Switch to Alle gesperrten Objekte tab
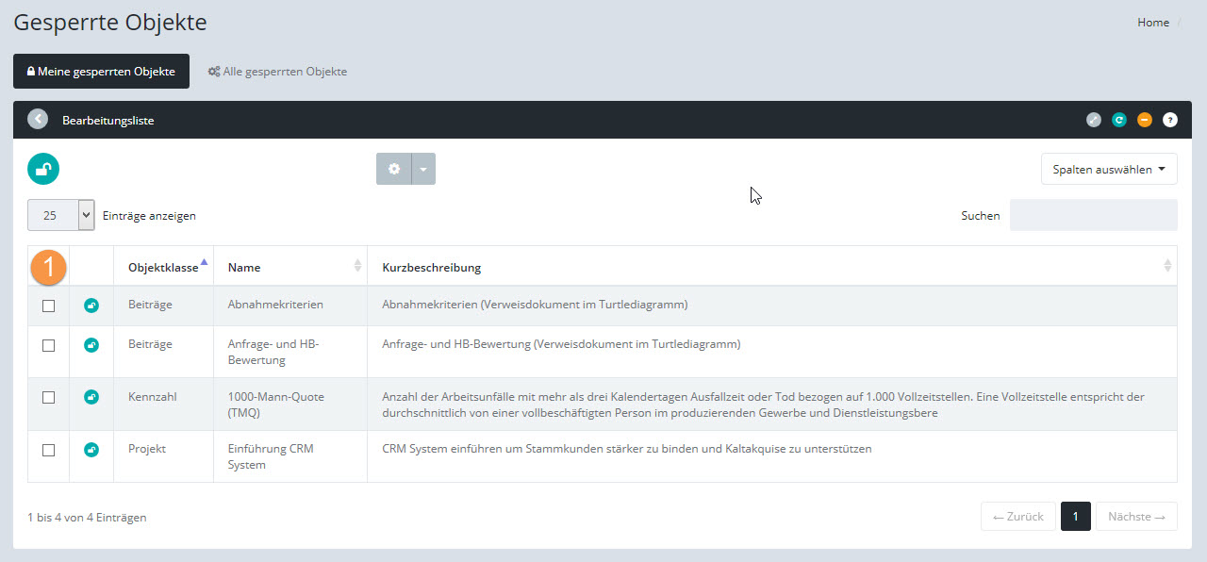1207x562 pixels. (277, 72)
